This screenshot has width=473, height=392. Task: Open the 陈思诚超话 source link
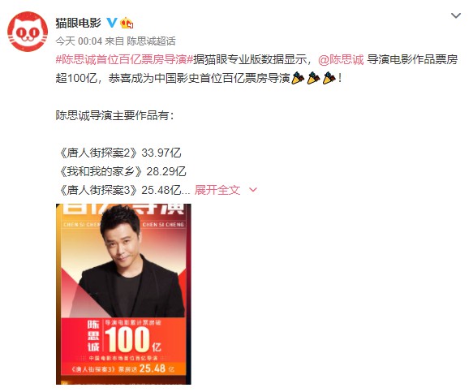pyautogui.click(x=151, y=41)
